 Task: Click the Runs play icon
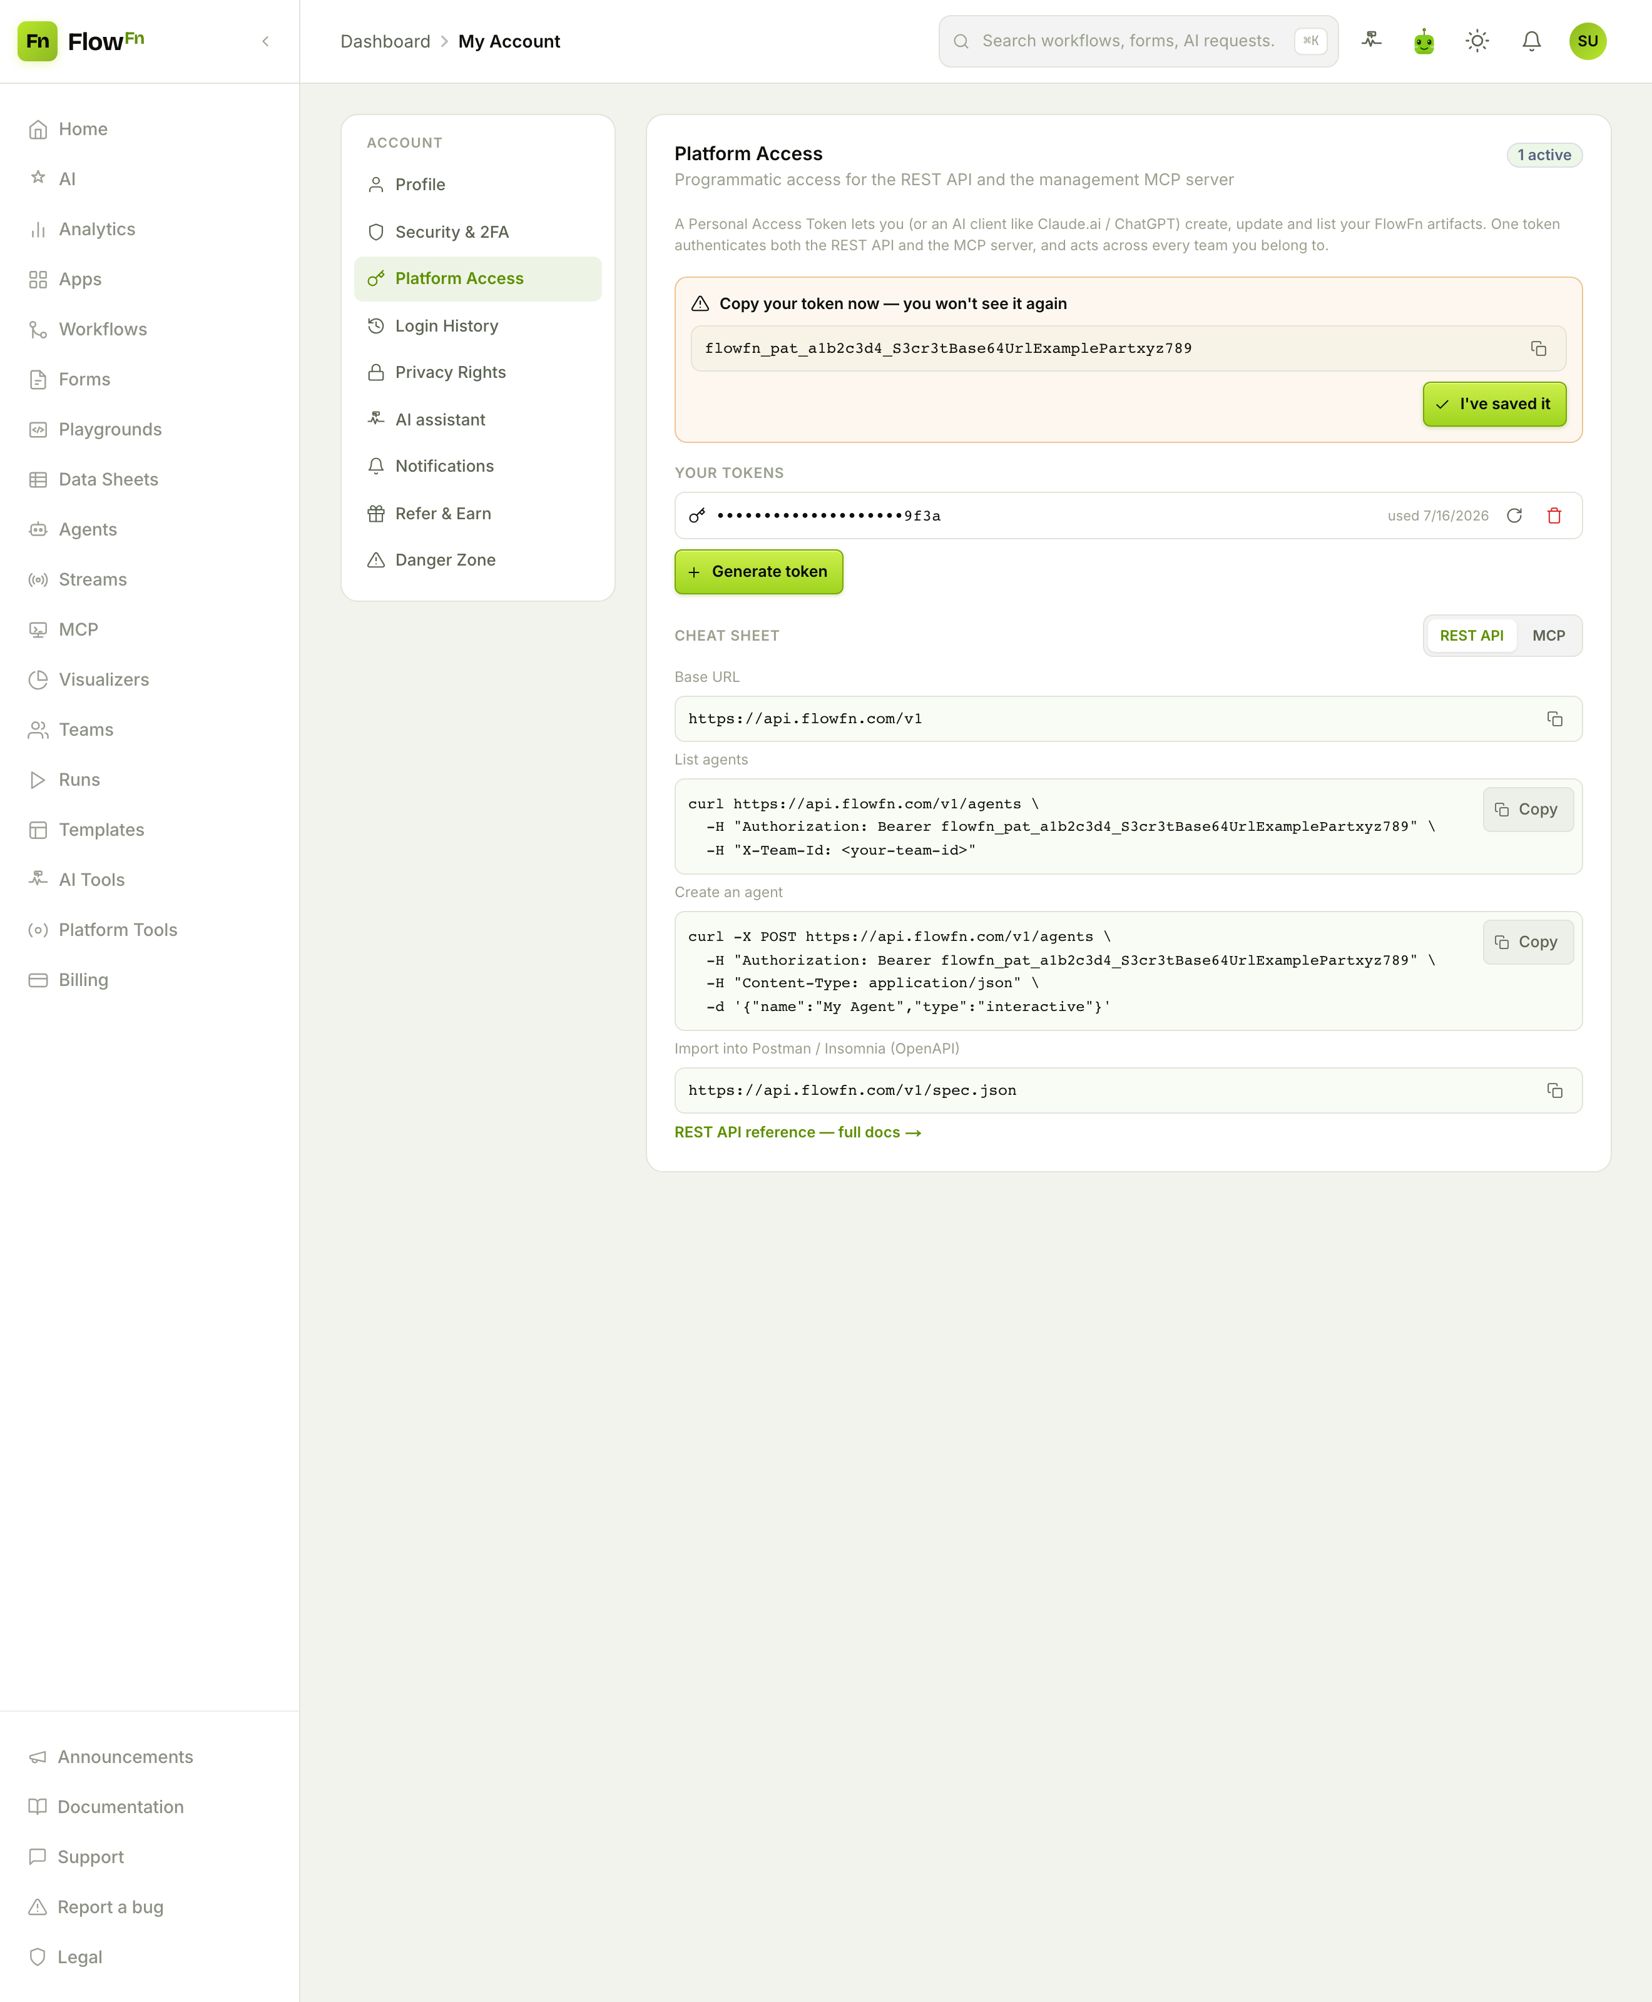click(38, 780)
